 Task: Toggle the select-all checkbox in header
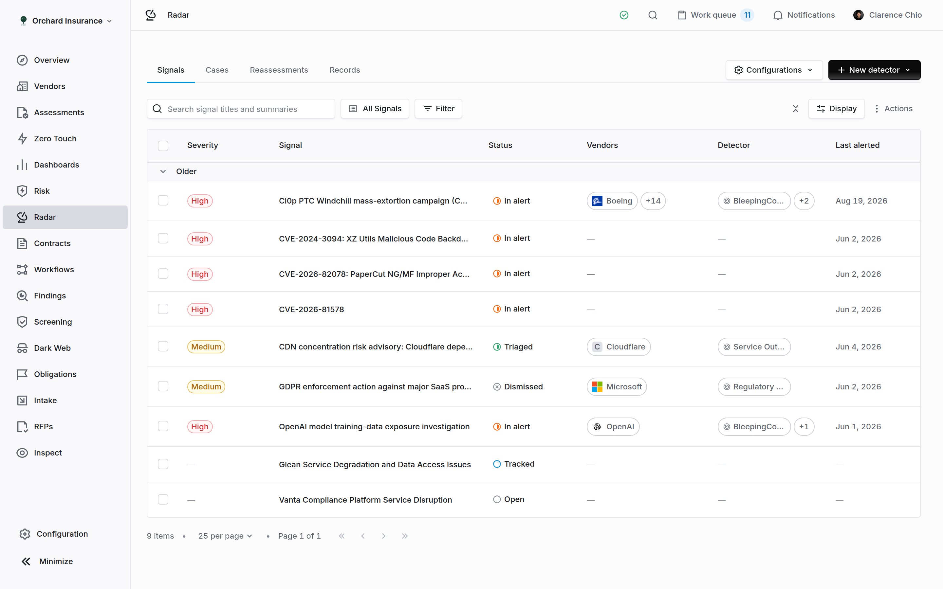click(x=163, y=146)
